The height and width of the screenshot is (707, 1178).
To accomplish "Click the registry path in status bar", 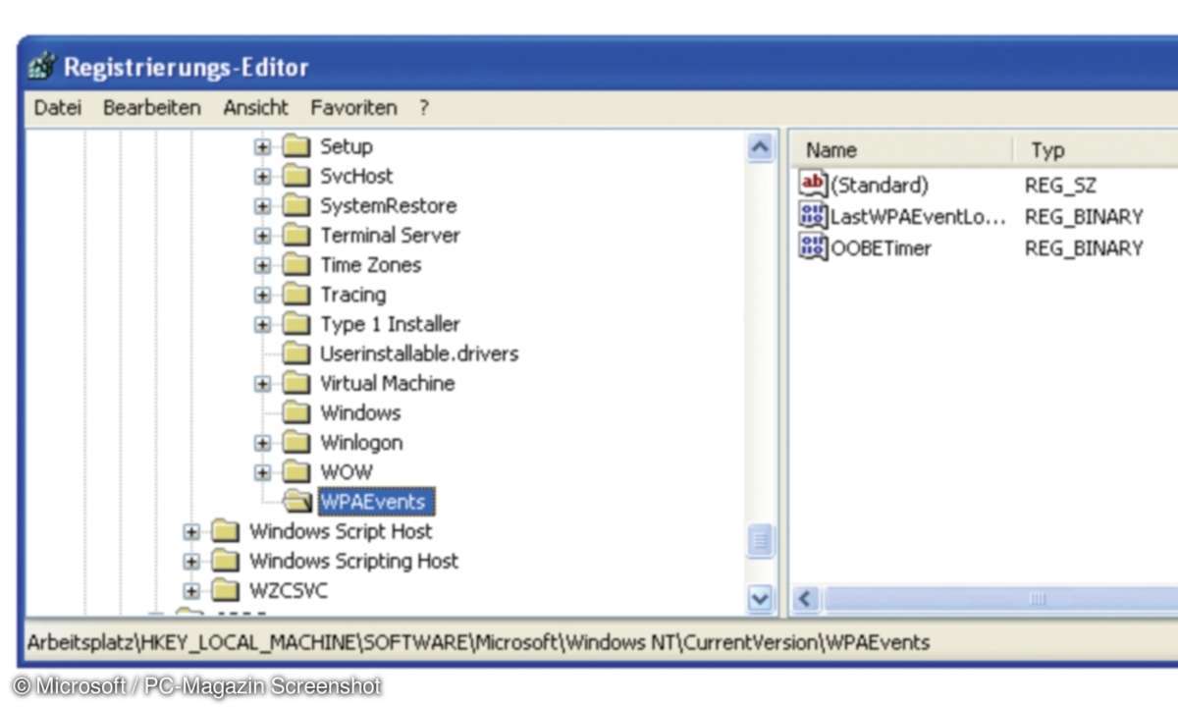I will point(478,641).
